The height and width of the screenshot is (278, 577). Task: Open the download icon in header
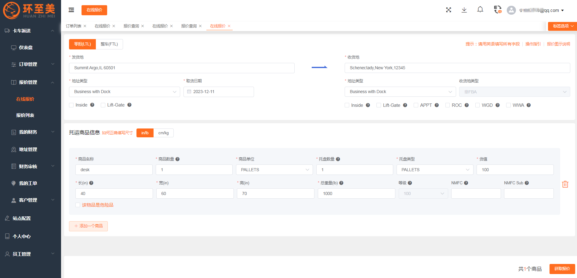point(464,10)
